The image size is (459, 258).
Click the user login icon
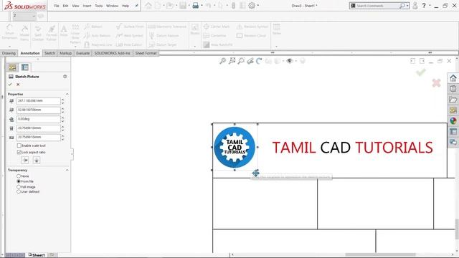[x=415, y=6]
